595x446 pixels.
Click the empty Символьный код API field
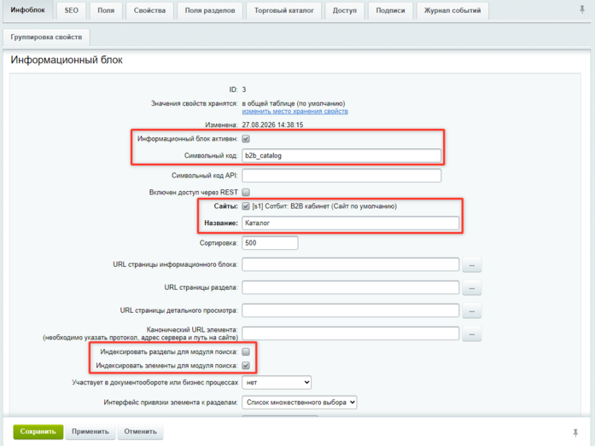pos(341,176)
